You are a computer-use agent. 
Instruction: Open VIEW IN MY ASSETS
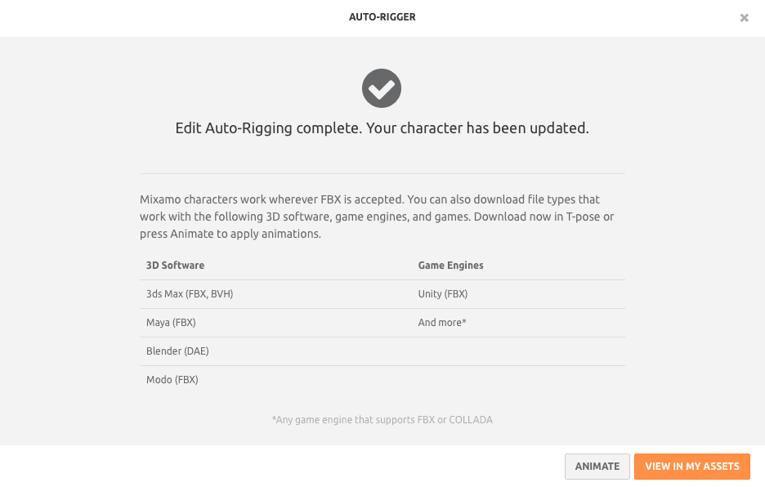click(x=691, y=467)
